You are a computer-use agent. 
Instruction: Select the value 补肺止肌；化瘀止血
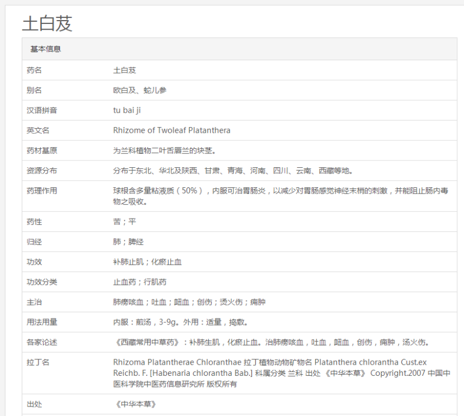tap(147, 262)
